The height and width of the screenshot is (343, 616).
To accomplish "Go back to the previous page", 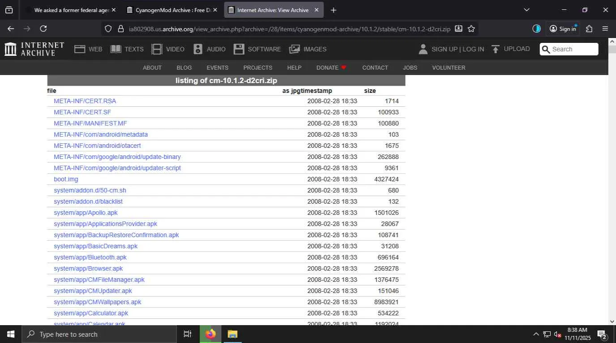I will 11,29.
